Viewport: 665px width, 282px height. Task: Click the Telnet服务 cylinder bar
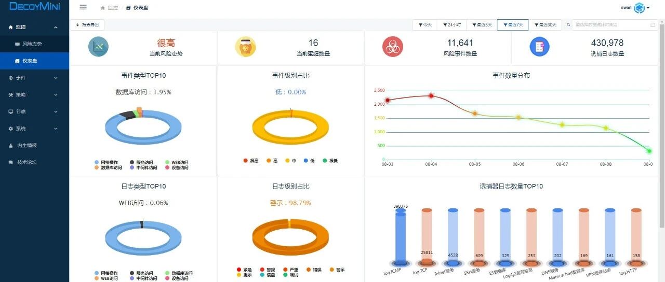[x=453, y=236]
